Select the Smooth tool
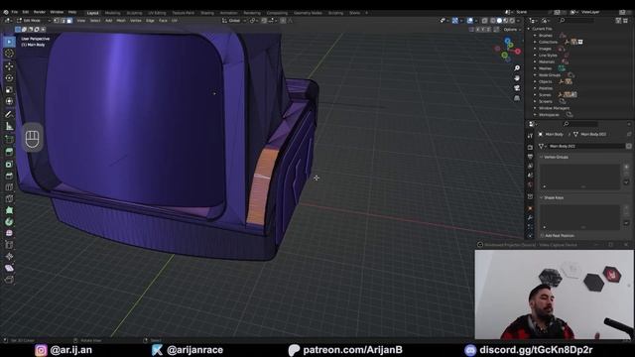Screen dimensions: 635x357 click(9, 233)
